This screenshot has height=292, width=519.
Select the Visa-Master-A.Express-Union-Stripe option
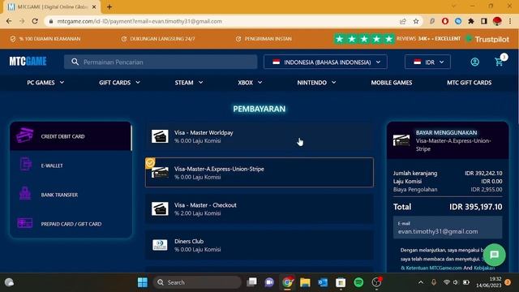click(x=259, y=173)
